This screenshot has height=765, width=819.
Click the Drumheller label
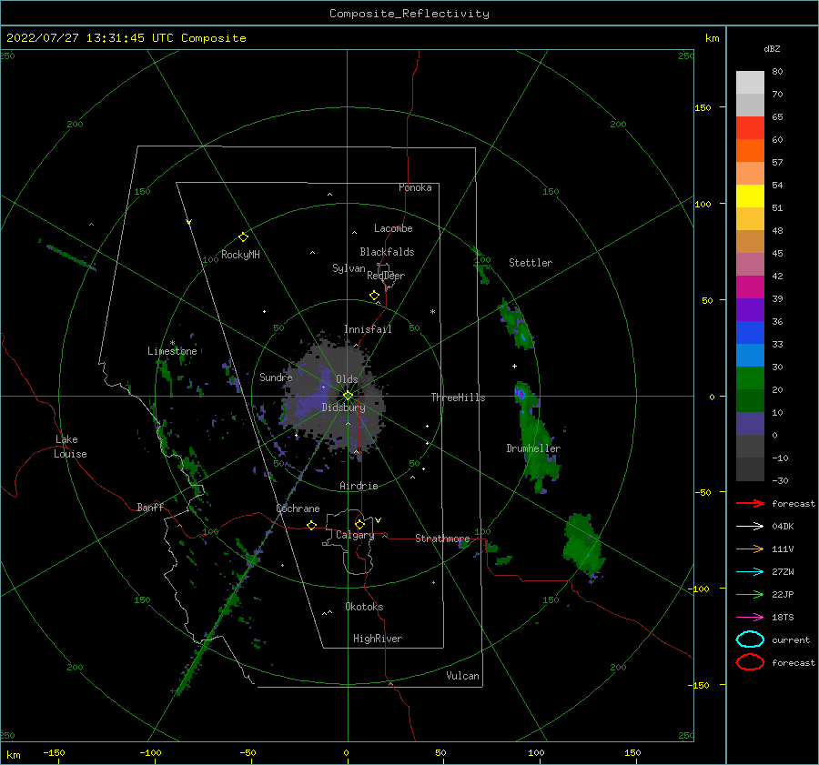click(x=533, y=448)
